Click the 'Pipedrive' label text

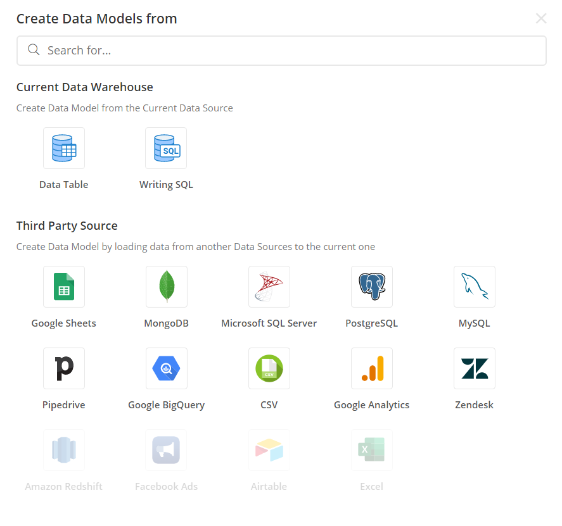(x=64, y=405)
